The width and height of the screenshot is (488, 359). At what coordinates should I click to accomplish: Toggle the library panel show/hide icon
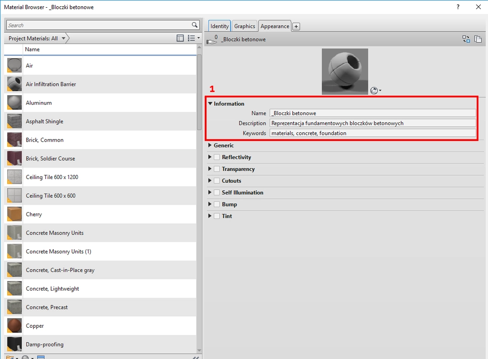click(180, 38)
